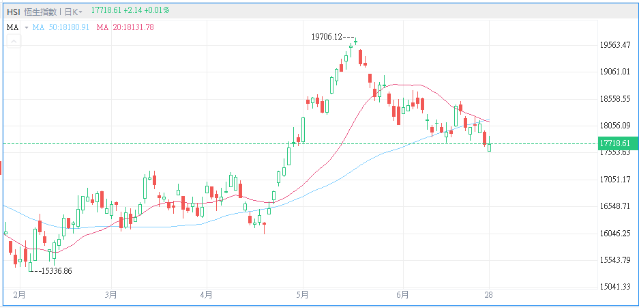
Task: Click the 5月 date axis label
Action: coord(303,295)
